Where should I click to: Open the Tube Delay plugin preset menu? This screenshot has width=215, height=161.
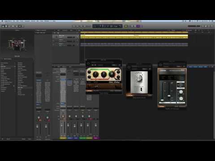102,62
